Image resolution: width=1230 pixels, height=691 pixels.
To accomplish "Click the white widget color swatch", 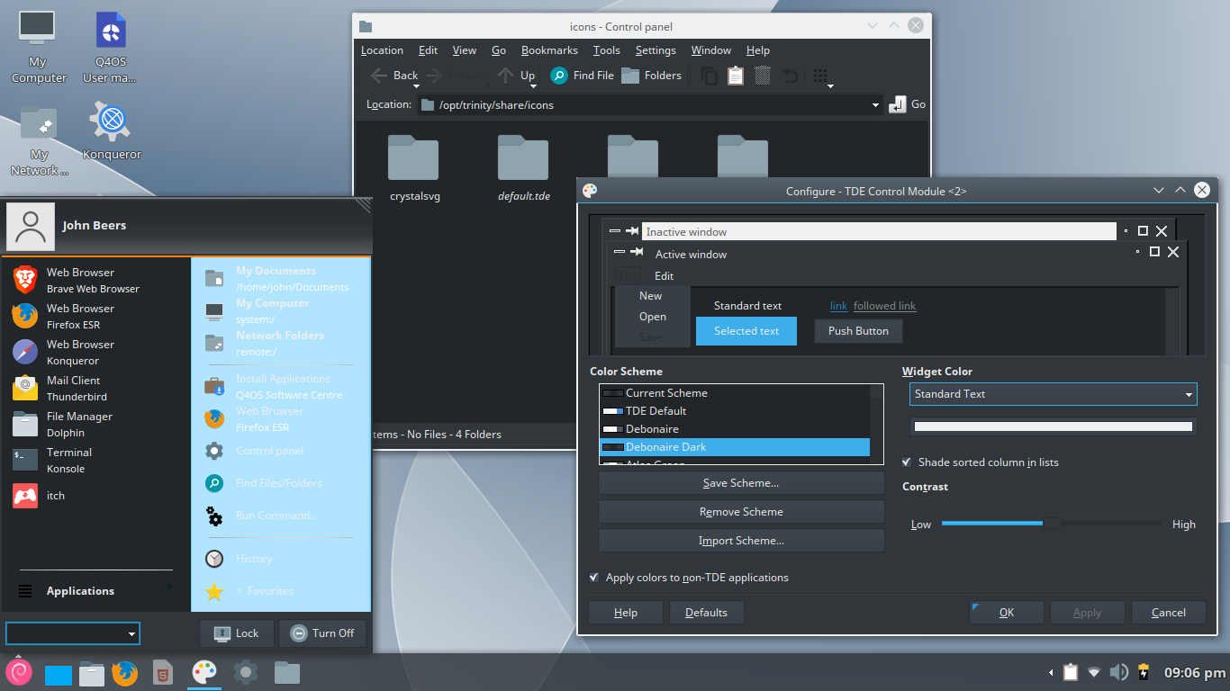I will (x=1053, y=426).
